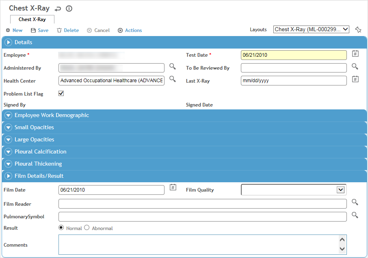This screenshot has width=368, height=258.
Task: Open PulmonarySymbol lookup magnifier
Action: (x=355, y=215)
